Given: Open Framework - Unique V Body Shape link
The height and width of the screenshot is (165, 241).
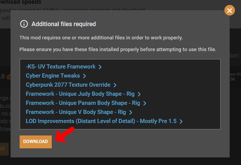Looking at the screenshot, I should (x=76, y=112).
